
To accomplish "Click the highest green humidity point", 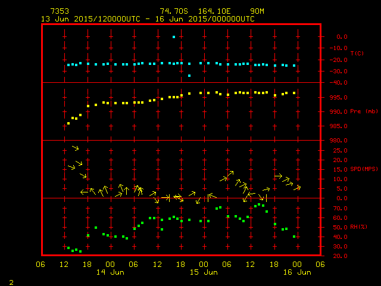I will (x=260, y=204).
